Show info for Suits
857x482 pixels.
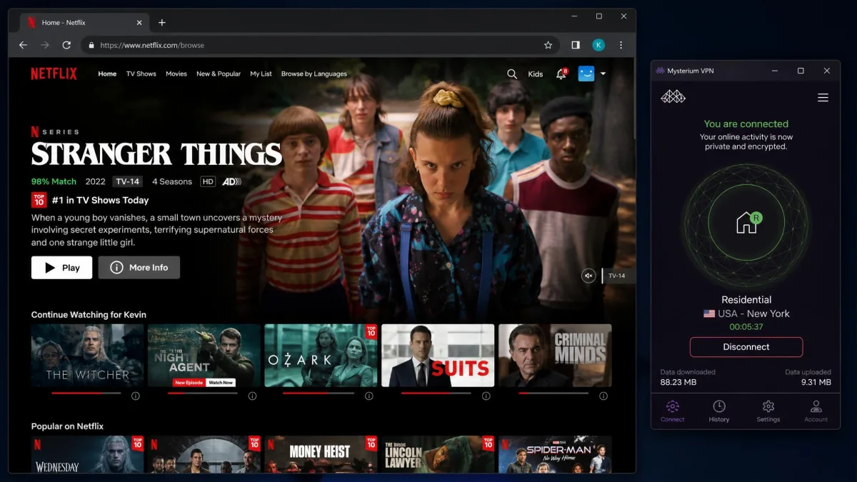pos(486,396)
